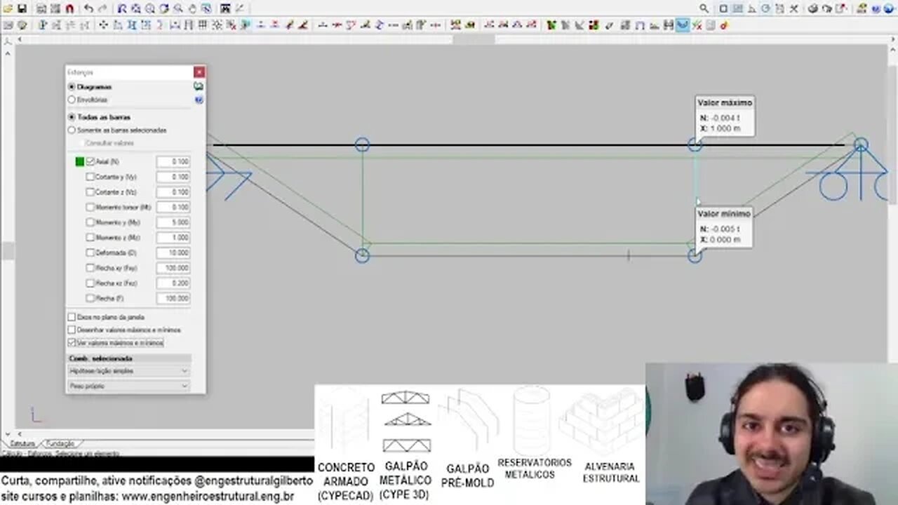Viewport: 898px width, 505px height.
Task: Click the Deformada (D) scale field 10.000
Action: (173, 252)
